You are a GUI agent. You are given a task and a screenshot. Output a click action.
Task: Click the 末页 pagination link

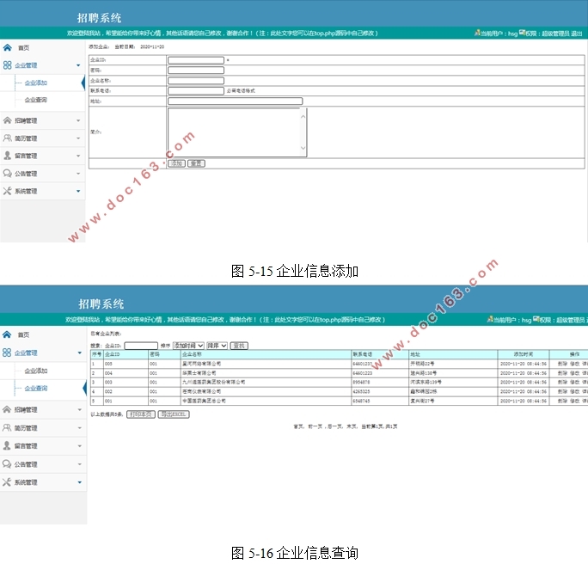pos(352,426)
